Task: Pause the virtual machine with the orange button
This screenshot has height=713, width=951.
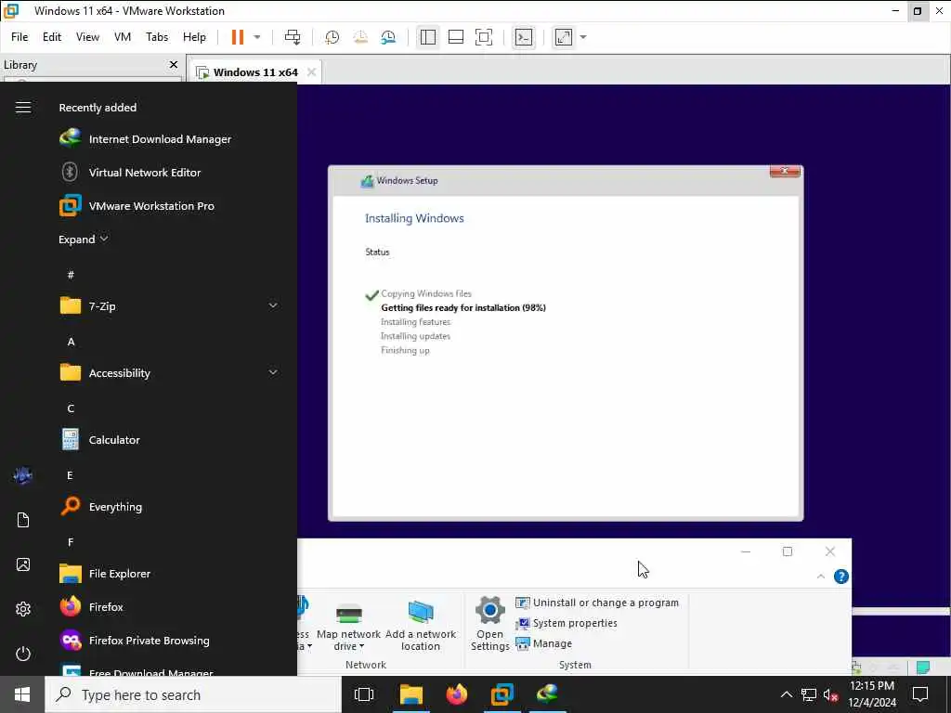Action: click(237, 37)
